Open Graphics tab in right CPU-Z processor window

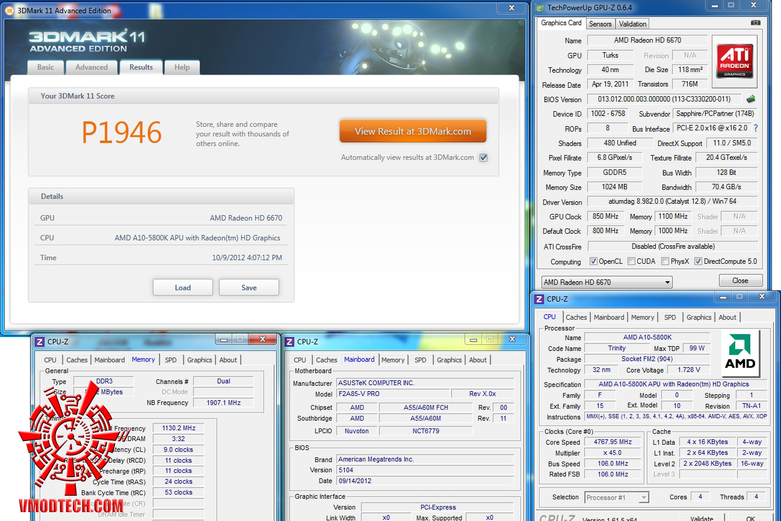tap(699, 317)
